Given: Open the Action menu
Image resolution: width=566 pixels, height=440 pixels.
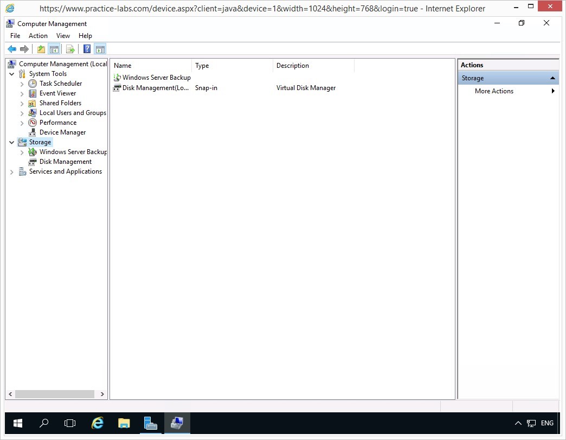Looking at the screenshot, I should 38,36.
